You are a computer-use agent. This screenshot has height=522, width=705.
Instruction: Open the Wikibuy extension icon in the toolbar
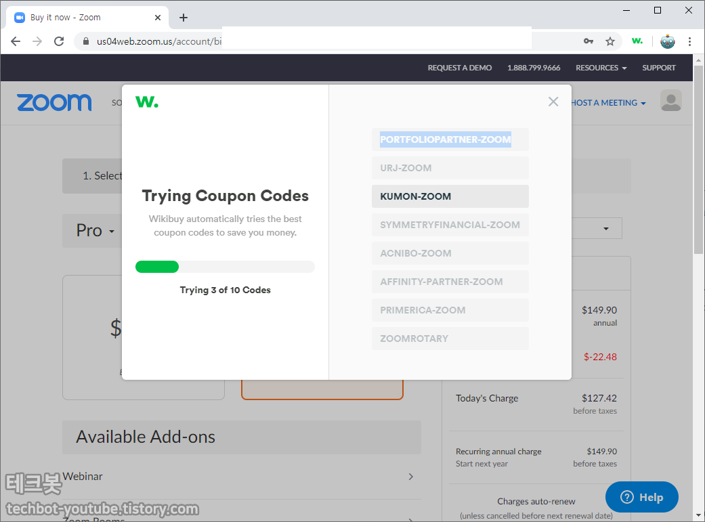(x=637, y=41)
